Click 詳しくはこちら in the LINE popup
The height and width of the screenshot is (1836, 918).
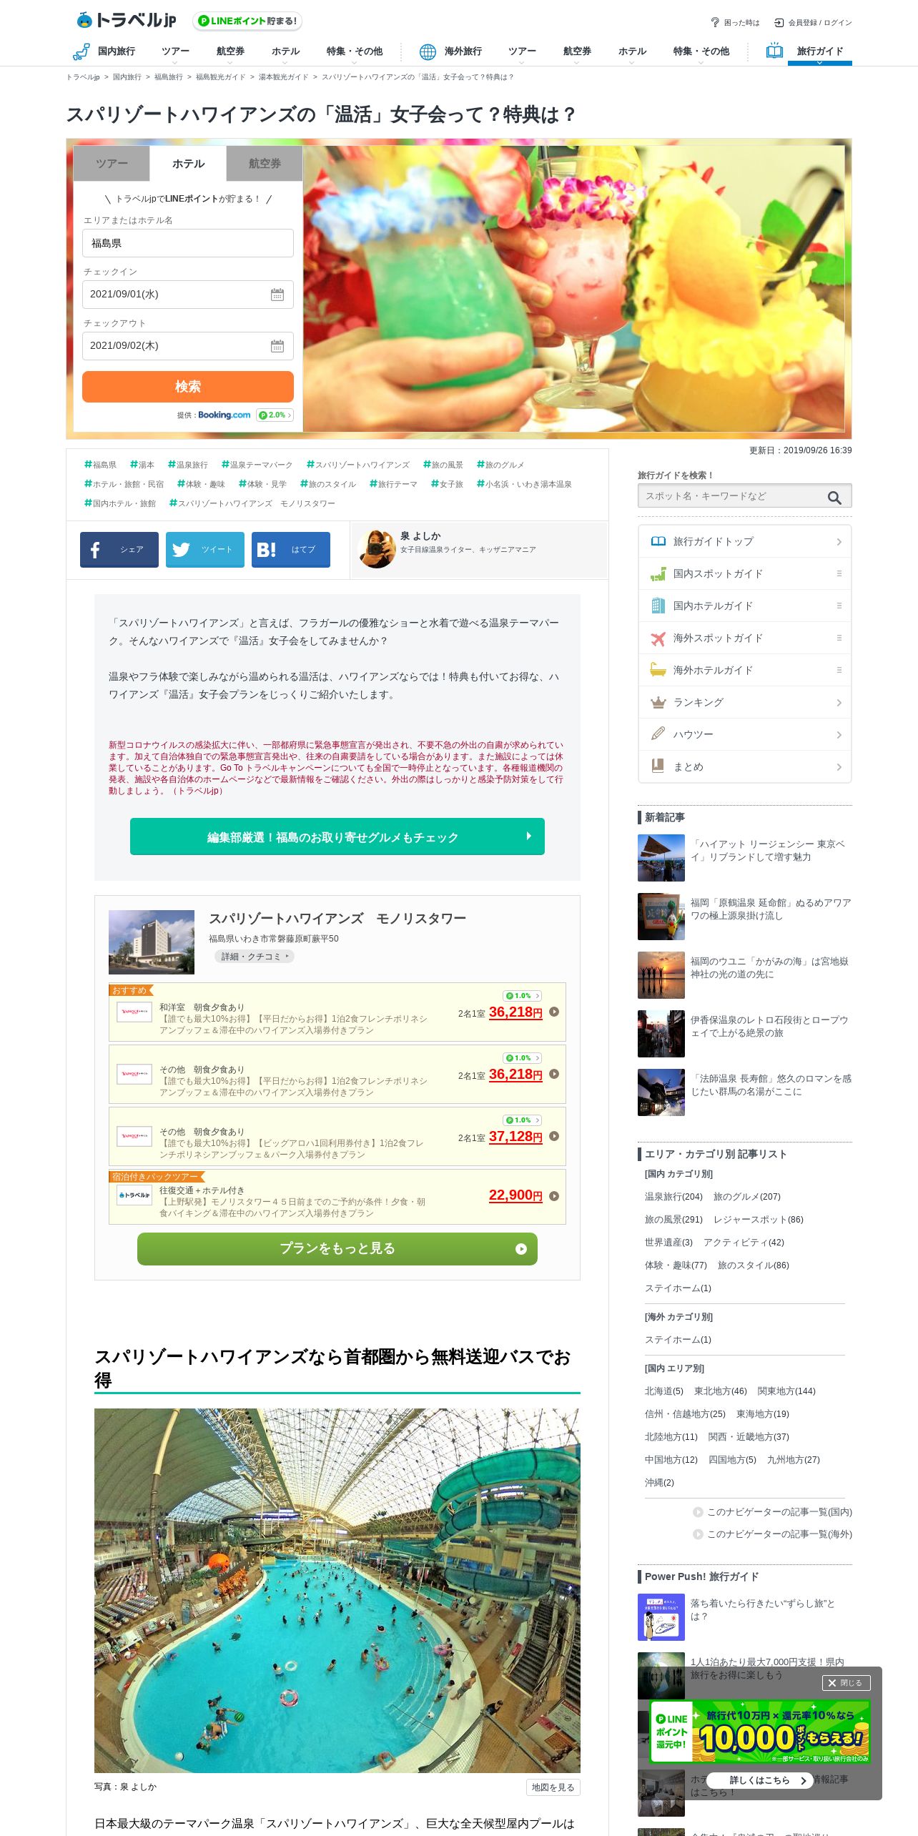click(759, 1780)
